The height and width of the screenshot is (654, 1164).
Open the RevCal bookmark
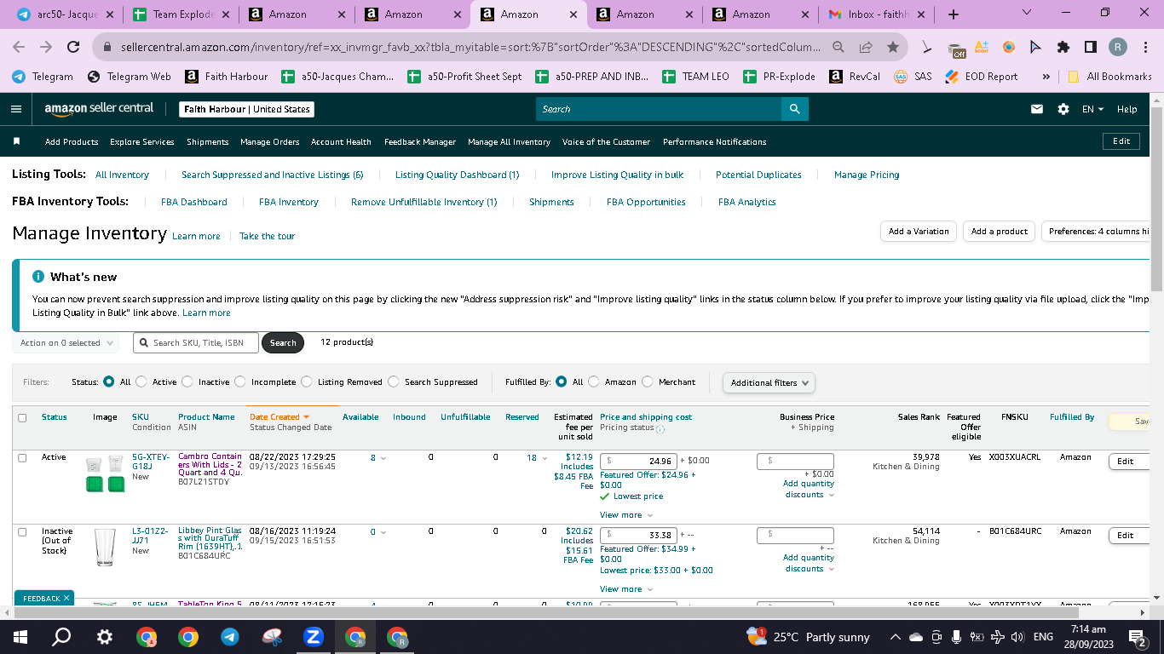[855, 76]
